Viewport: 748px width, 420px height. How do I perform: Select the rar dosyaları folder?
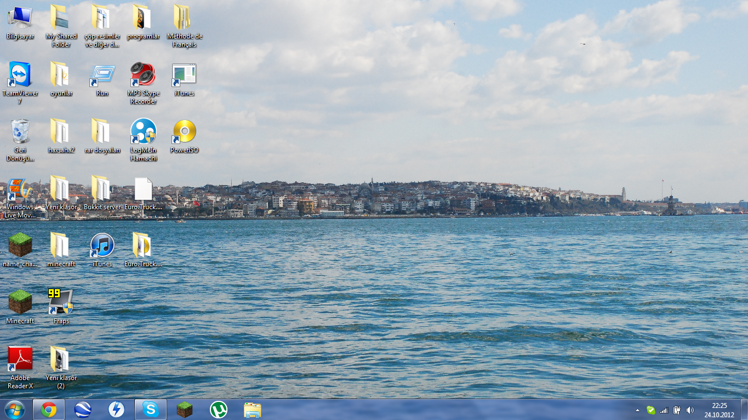[x=102, y=136]
